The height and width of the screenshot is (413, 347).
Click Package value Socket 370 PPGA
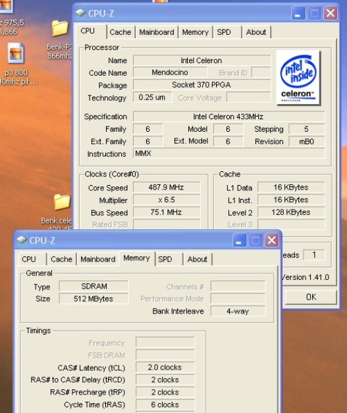(201, 85)
